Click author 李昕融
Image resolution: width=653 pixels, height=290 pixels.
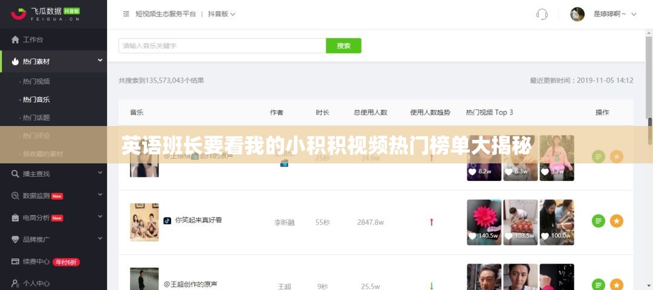tap(284, 222)
